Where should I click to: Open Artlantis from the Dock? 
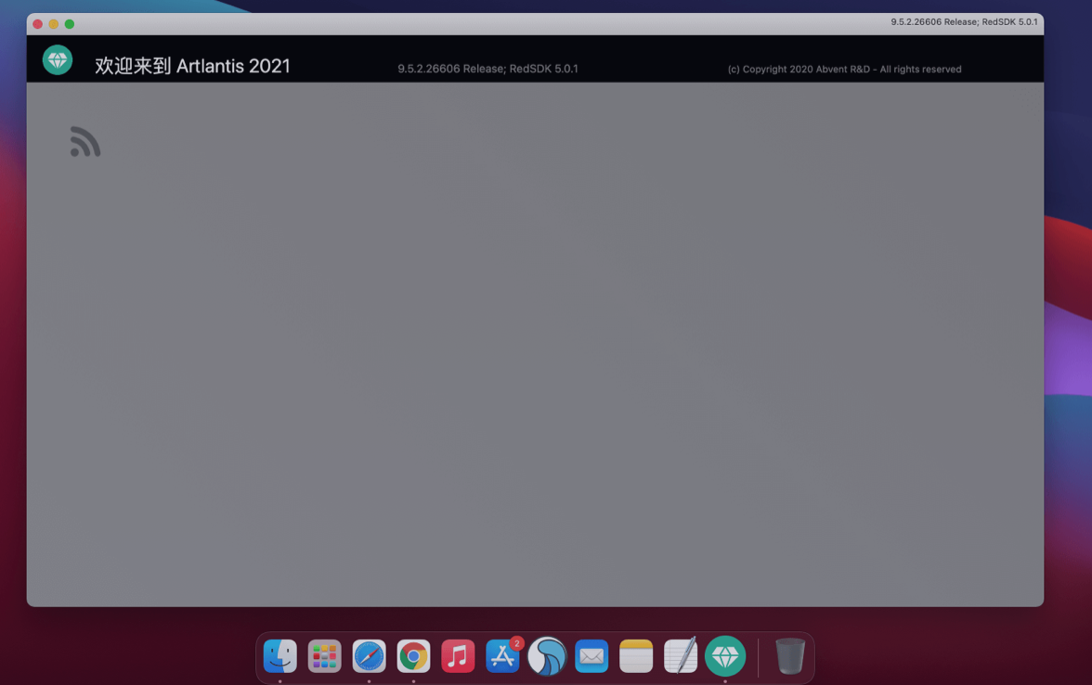[x=725, y=655]
